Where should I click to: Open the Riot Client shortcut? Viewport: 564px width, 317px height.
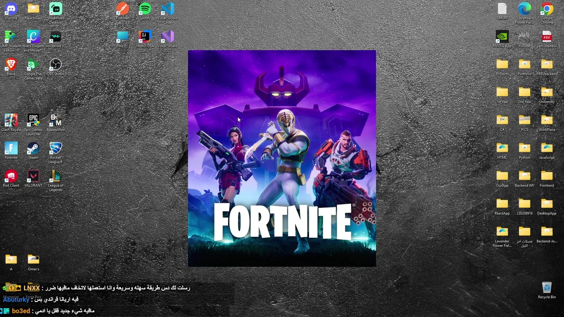tap(11, 179)
